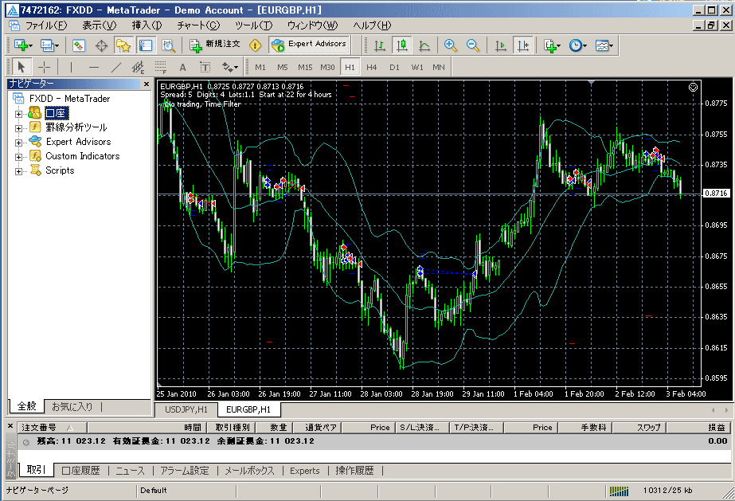Open the ツール(T) menu

[x=253, y=25]
